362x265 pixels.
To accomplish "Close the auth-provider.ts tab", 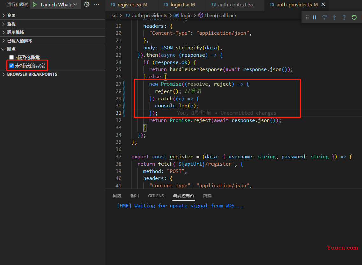I will tap(323, 4).
